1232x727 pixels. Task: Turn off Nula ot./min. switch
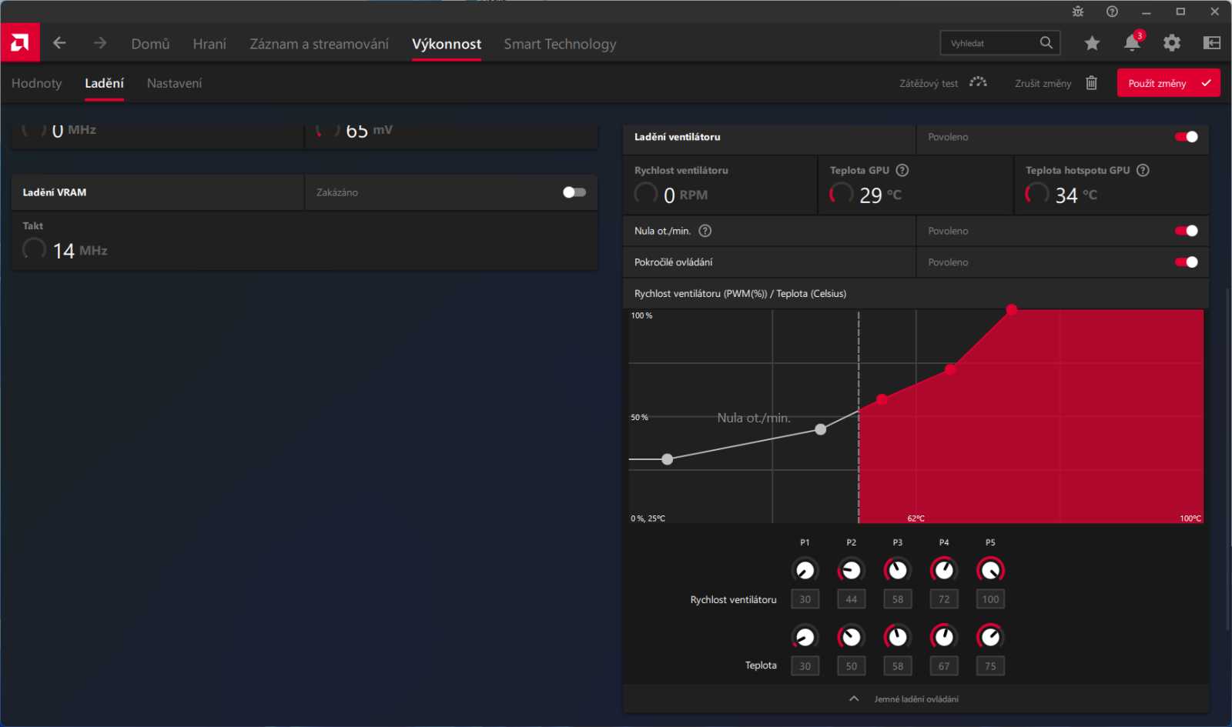[1187, 231]
